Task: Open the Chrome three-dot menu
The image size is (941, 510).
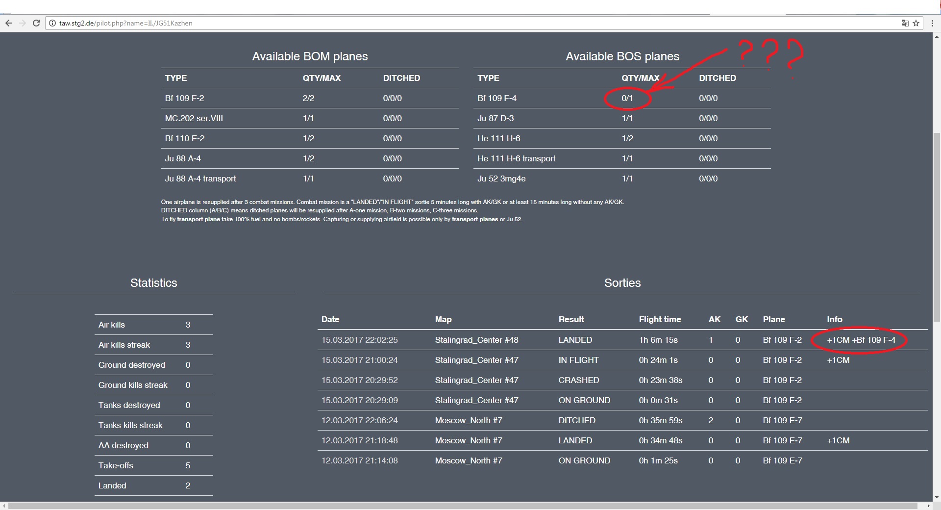Action: tap(932, 23)
